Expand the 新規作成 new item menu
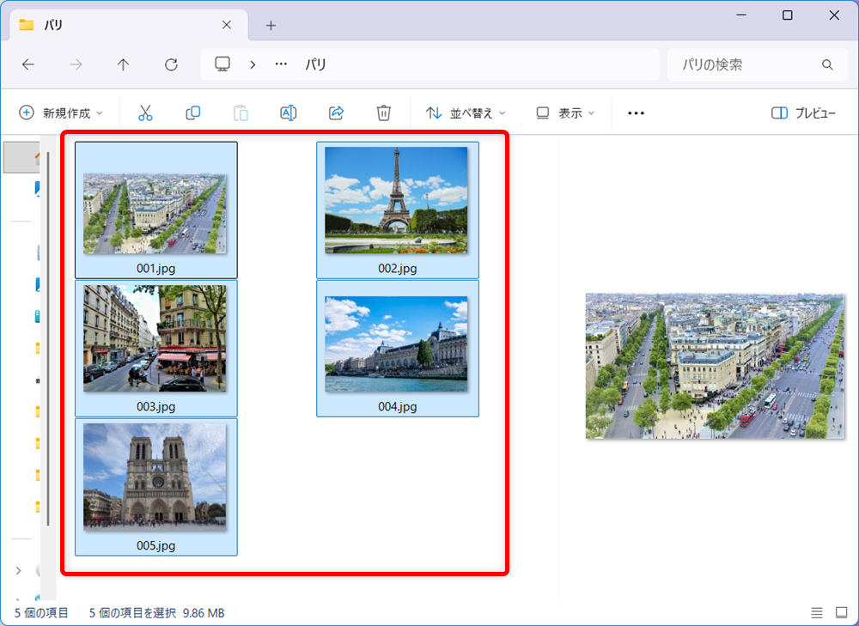859x626 pixels. click(x=60, y=112)
